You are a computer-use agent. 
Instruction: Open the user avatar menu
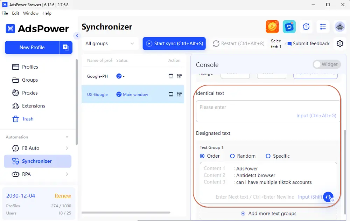click(340, 27)
